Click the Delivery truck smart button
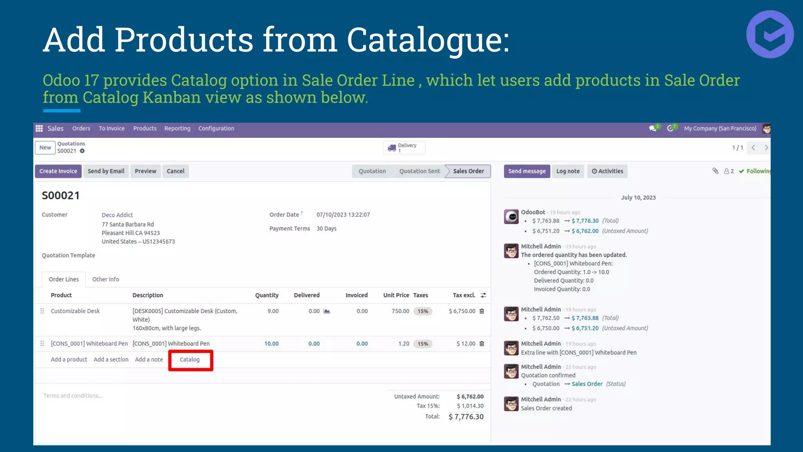The height and width of the screenshot is (452, 803). click(404, 148)
